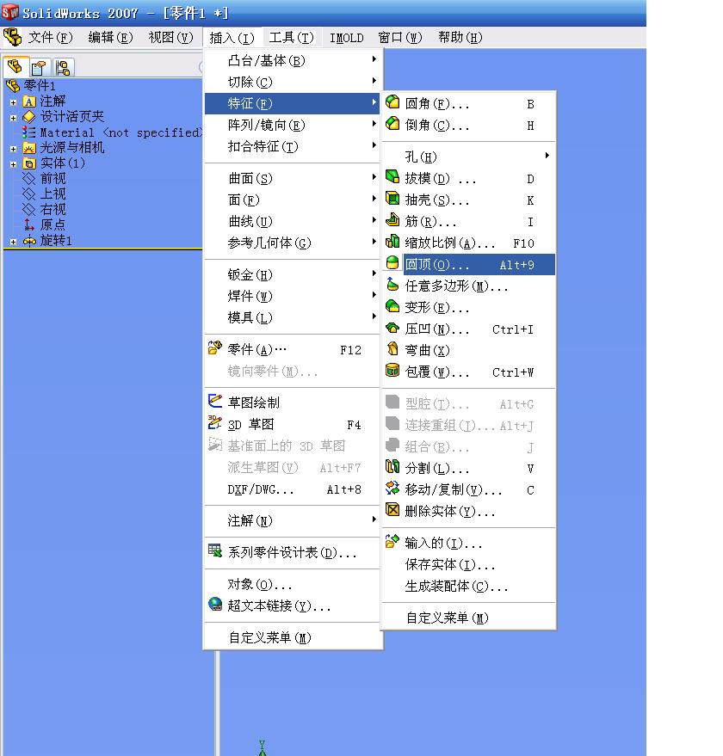Select 上视 plane in tree
The width and height of the screenshot is (723, 756).
[x=53, y=194]
